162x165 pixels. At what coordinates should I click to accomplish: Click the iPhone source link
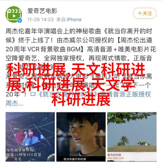click(x=74, y=19)
